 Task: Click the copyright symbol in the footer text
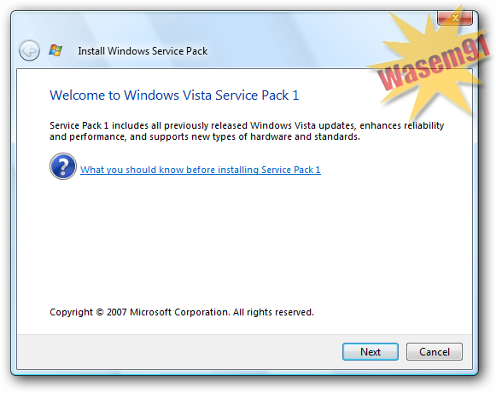coord(100,312)
